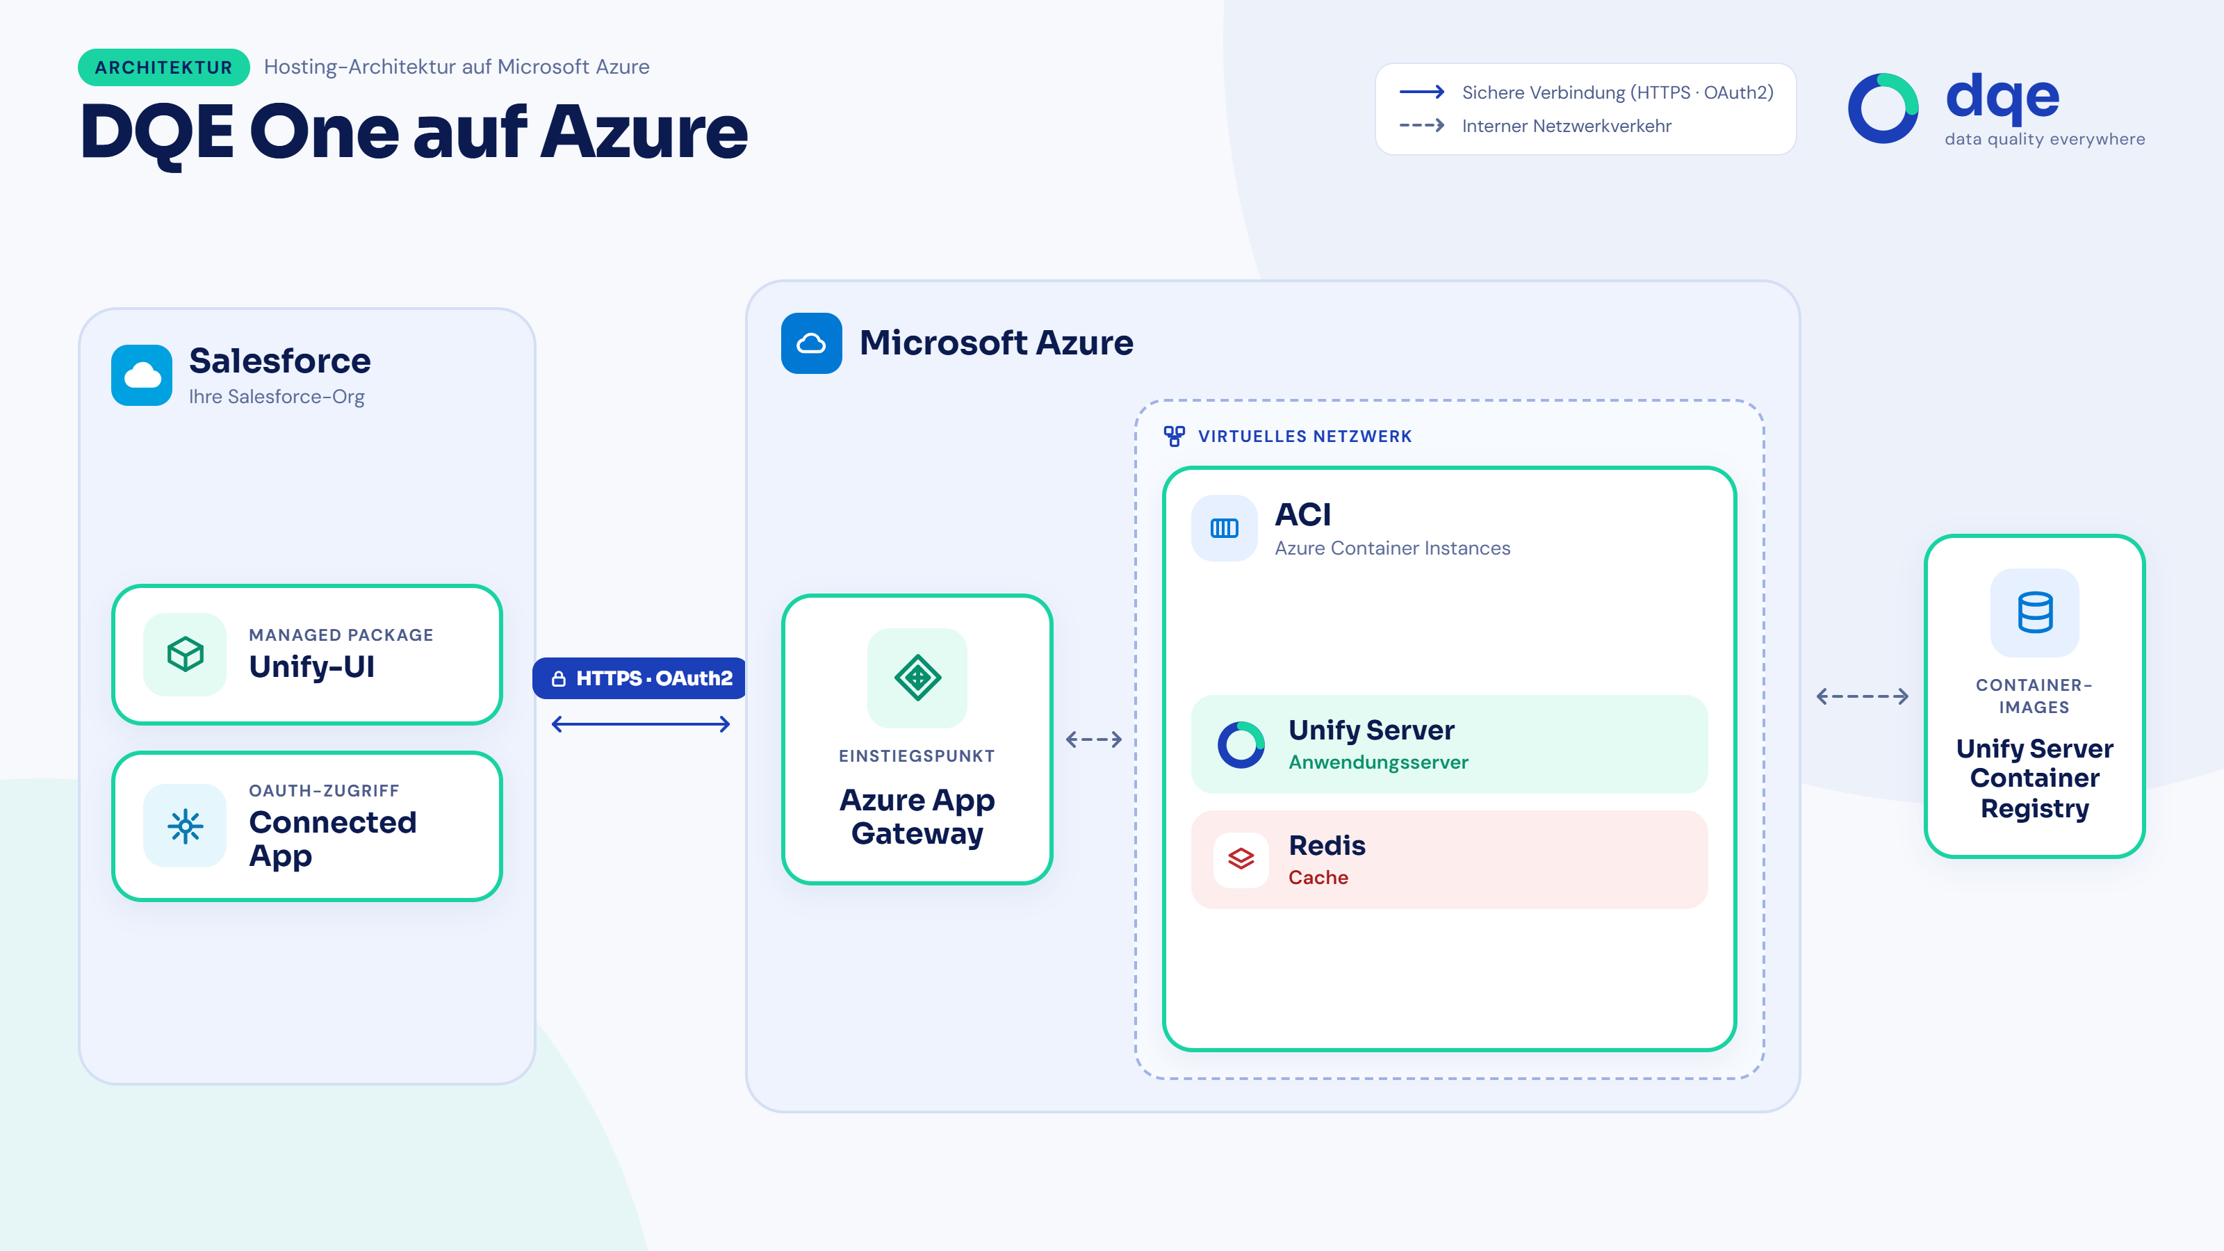Select the Redis Cache row
2224x1251 pixels.
1448,859
